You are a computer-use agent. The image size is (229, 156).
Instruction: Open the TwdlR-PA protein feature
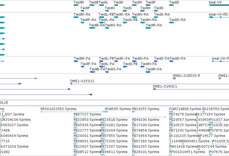(148, 72)
